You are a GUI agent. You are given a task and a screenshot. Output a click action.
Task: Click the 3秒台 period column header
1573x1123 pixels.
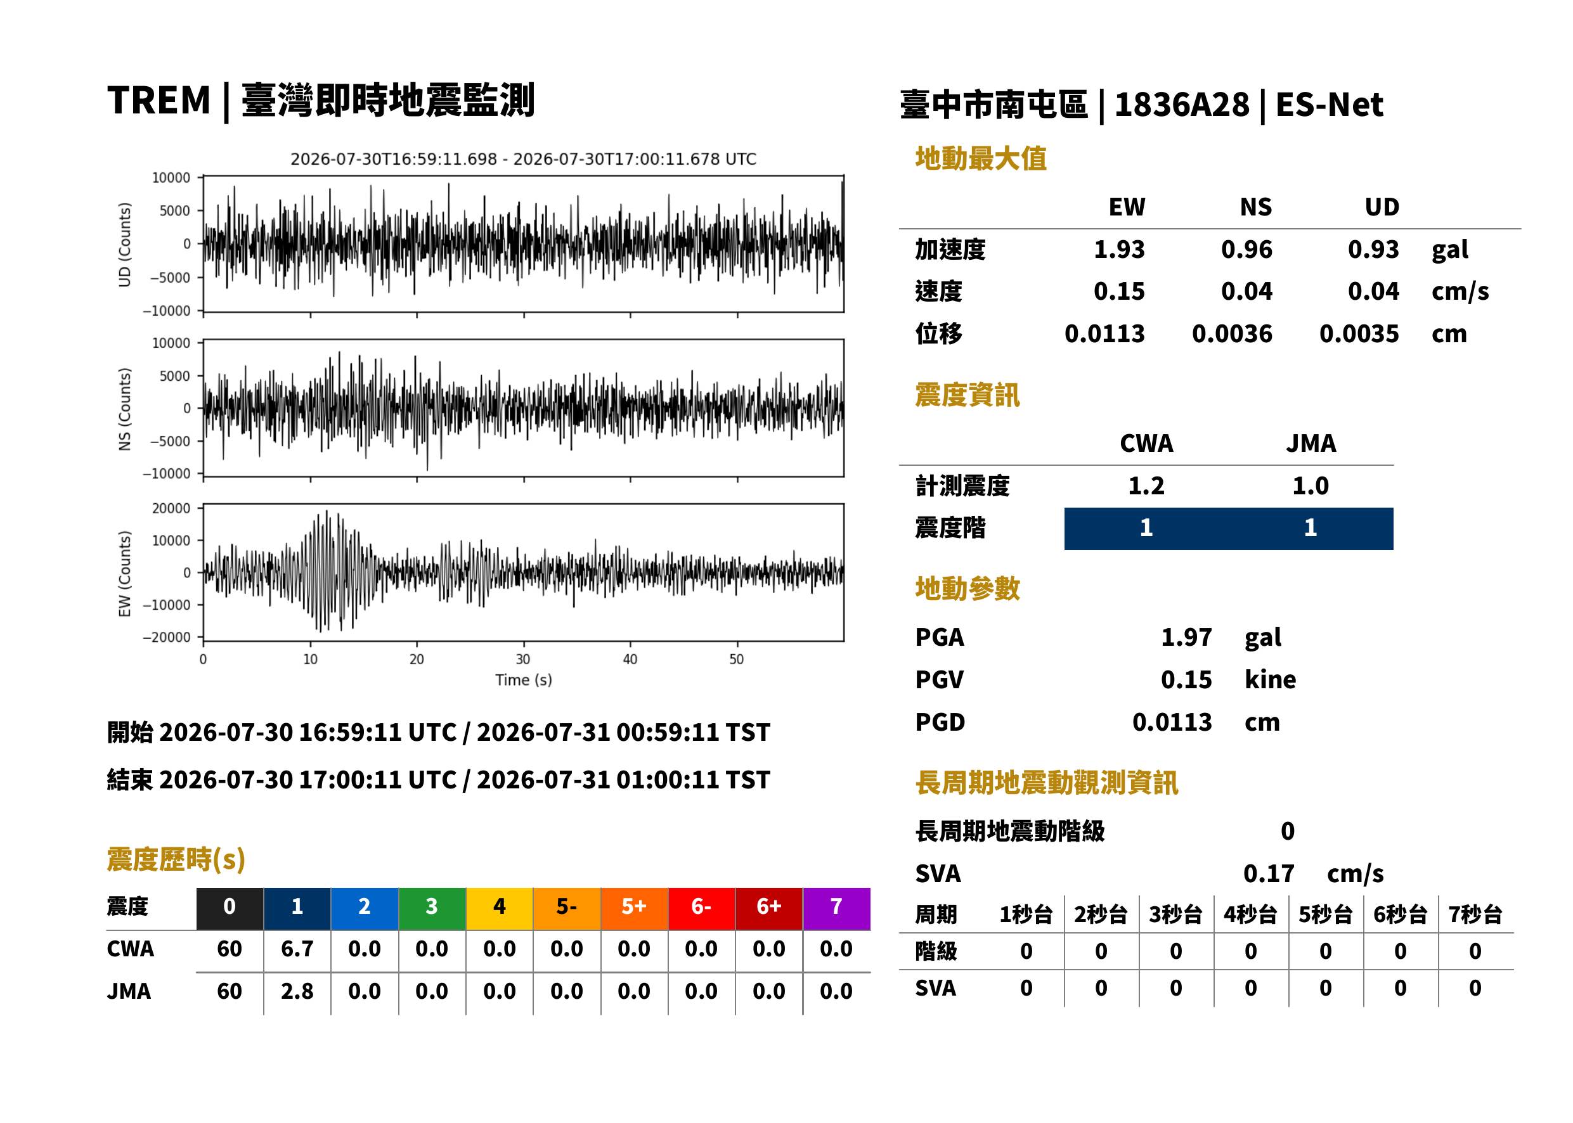point(1175,914)
